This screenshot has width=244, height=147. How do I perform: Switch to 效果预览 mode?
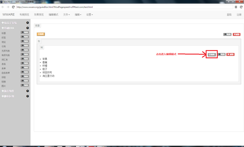coord(39,15)
